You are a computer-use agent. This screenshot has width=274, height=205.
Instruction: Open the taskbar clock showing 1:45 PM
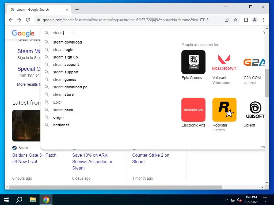(251, 200)
